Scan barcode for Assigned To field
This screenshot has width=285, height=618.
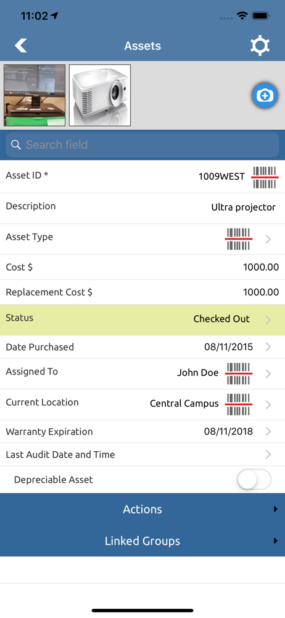point(239,374)
